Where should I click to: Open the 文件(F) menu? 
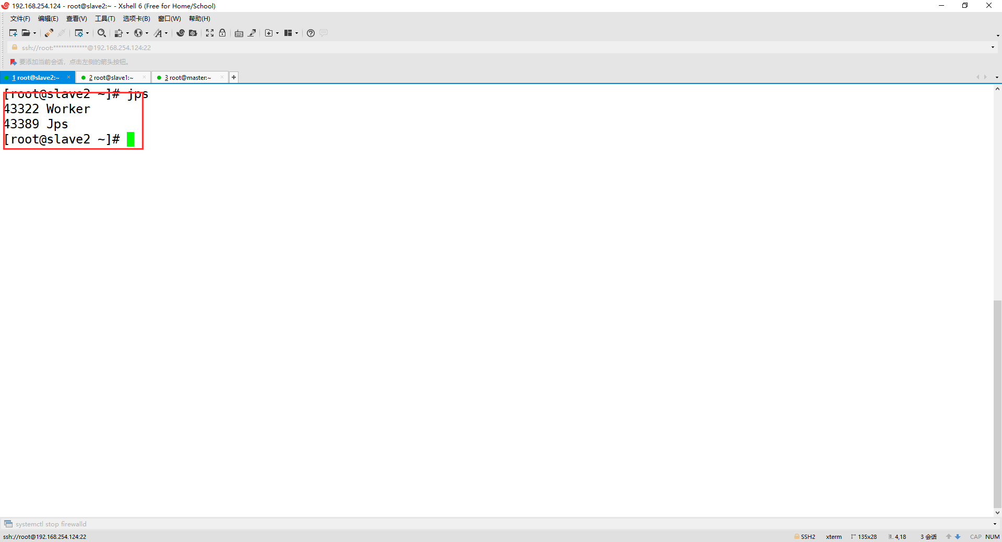pos(20,19)
